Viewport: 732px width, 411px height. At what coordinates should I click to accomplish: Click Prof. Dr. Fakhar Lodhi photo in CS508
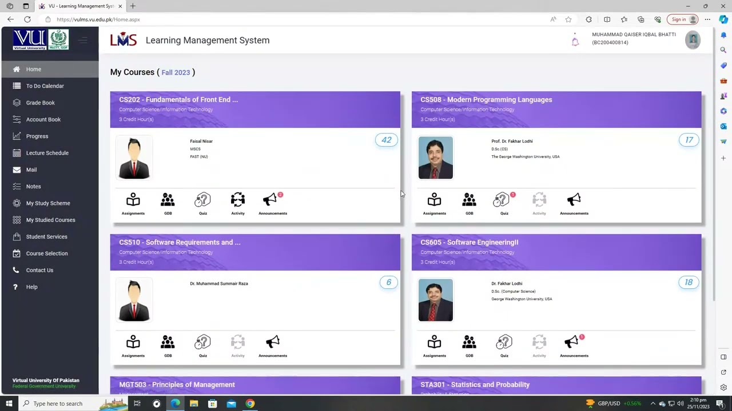435,158
